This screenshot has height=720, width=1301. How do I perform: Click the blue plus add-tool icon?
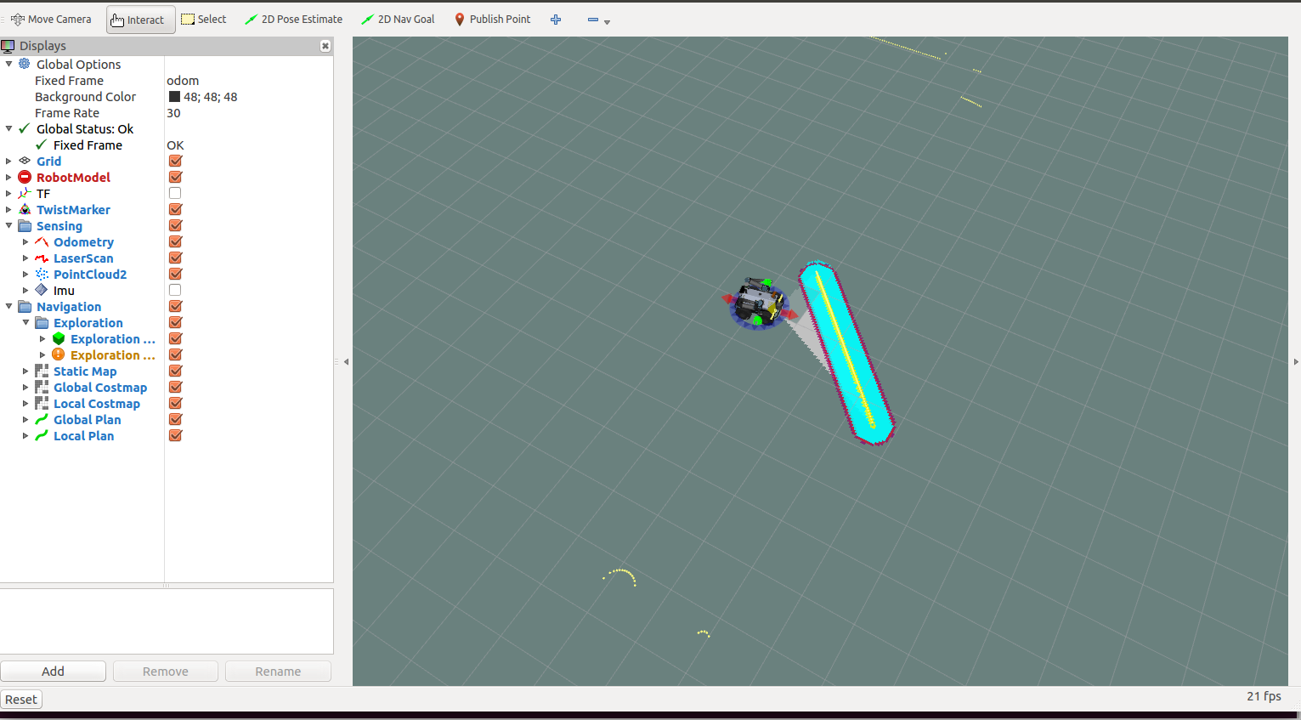(x=556, y=20)
